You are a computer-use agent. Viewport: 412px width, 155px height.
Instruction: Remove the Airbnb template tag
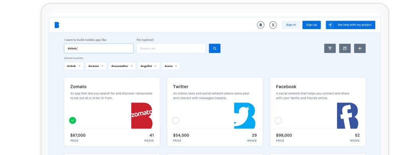coord(79,66)
